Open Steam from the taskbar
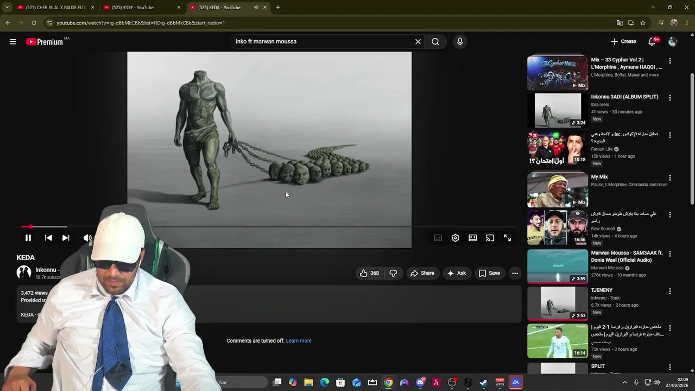This screenshot has height=391, width=695. point(484,383)
